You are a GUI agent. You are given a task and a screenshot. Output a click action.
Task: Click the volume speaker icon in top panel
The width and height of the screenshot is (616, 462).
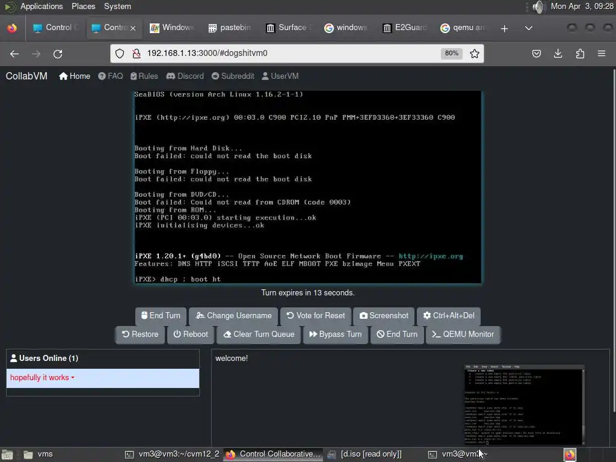[x=539, y=7]
